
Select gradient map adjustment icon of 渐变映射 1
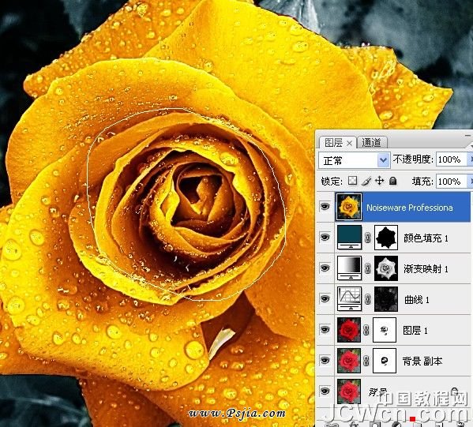tap(349, 268)
